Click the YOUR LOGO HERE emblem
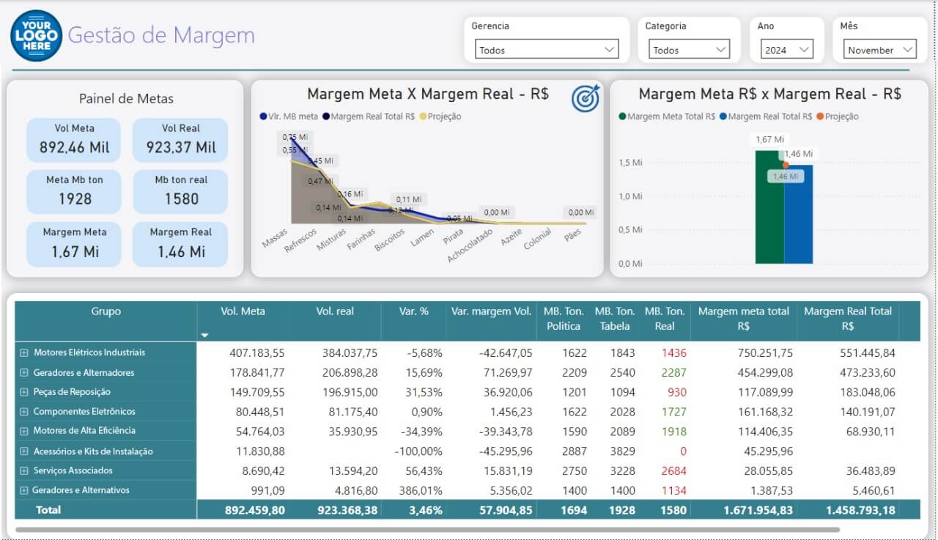This screenshot has height=540, width=938. pyautogui.click(x=37, y=35)
